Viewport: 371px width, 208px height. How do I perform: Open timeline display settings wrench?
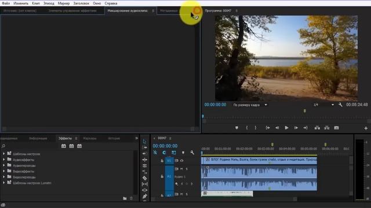point(192,153)
